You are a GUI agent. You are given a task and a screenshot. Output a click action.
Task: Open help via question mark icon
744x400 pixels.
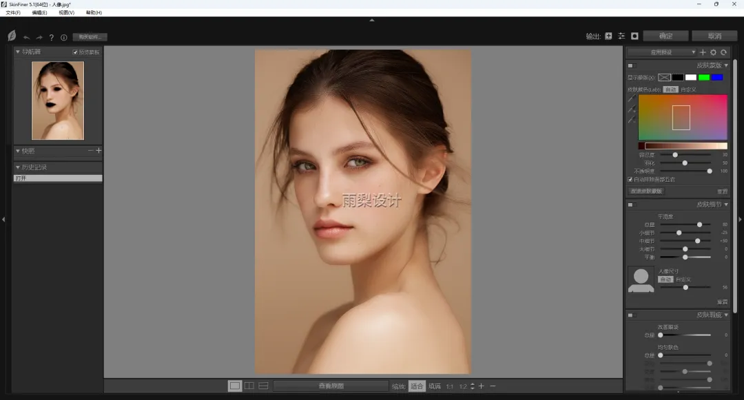click(52, 37)
